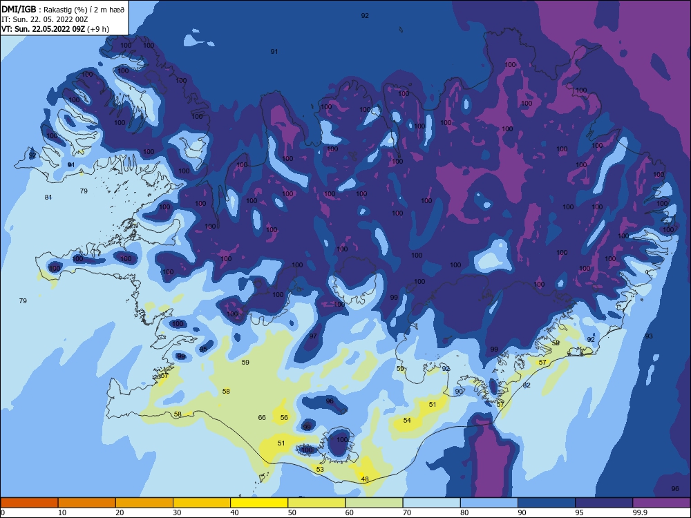This screenshot has width=691, height=518.
Task: Select the 10–20 orange legend swatch
Action: pyautogui.click(x=87, y=503)
